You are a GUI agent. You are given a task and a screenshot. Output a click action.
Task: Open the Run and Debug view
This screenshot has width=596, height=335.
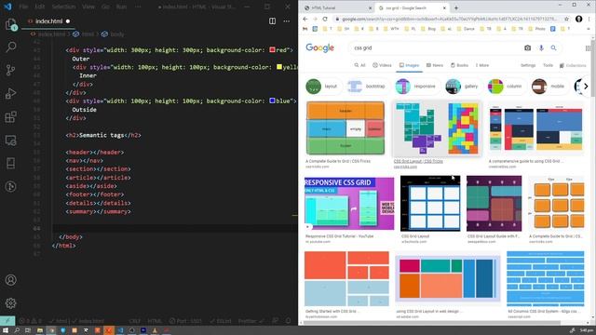[x=10, y=93]
